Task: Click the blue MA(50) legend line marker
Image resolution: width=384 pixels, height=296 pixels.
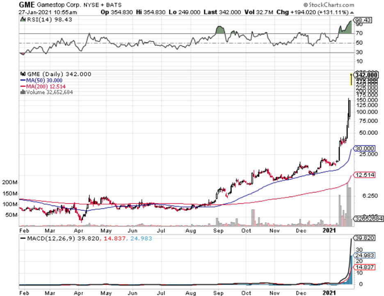Action: tap(23, 80)
